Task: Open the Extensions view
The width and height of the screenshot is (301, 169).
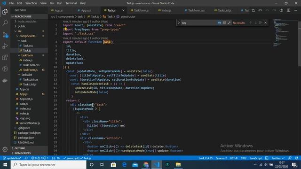Action: coord(5,57)
